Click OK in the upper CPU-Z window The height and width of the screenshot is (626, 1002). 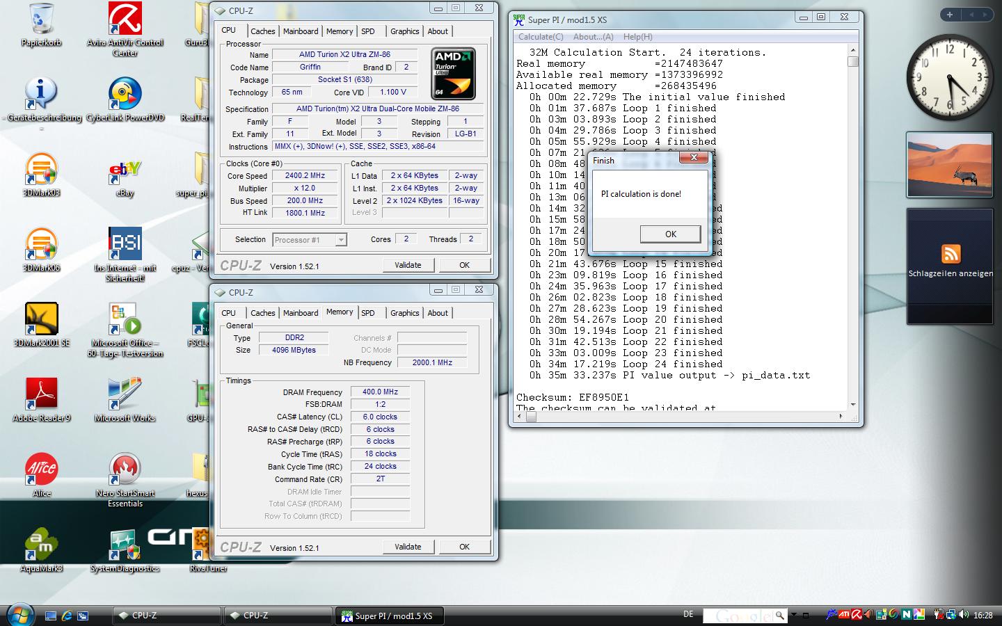464,265
